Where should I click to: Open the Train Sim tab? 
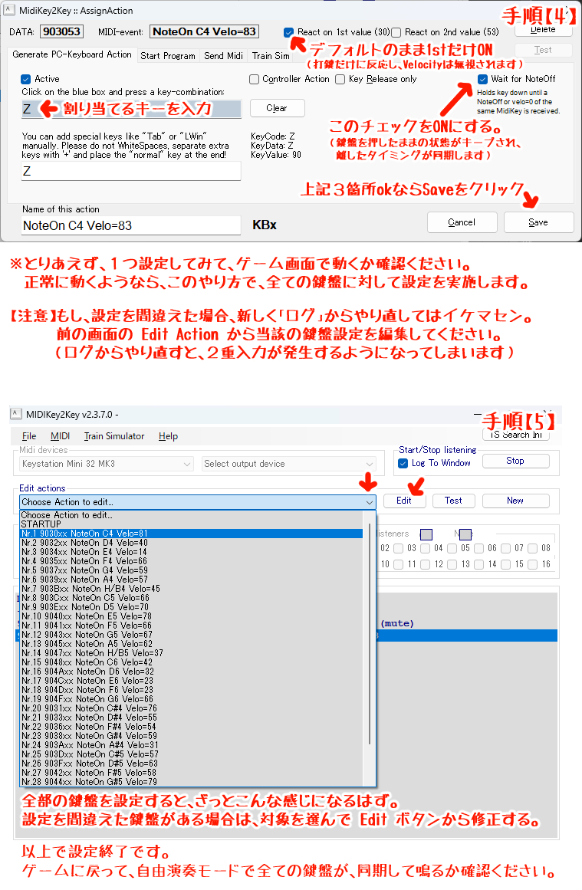click(x=271, y=56)
